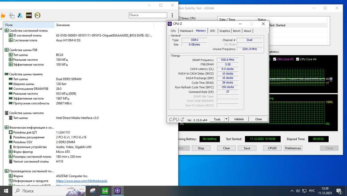
Task: Click the Validate button
Action: [239, 119]
